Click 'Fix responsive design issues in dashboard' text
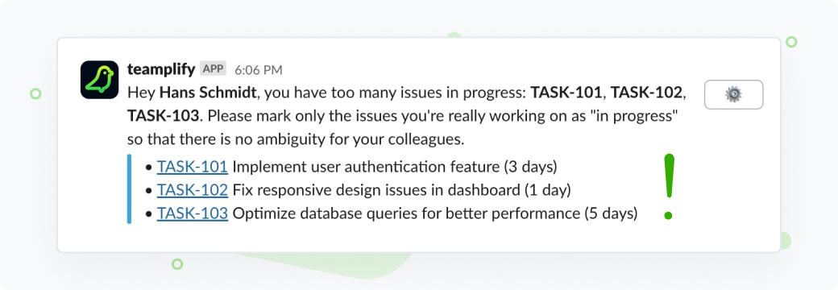 click(x=376, y=190)
